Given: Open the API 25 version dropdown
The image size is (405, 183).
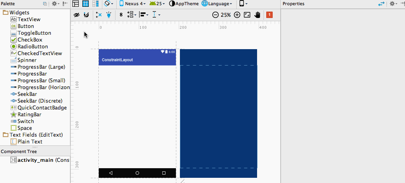Looking at the screenshot, I should (157, 4).
